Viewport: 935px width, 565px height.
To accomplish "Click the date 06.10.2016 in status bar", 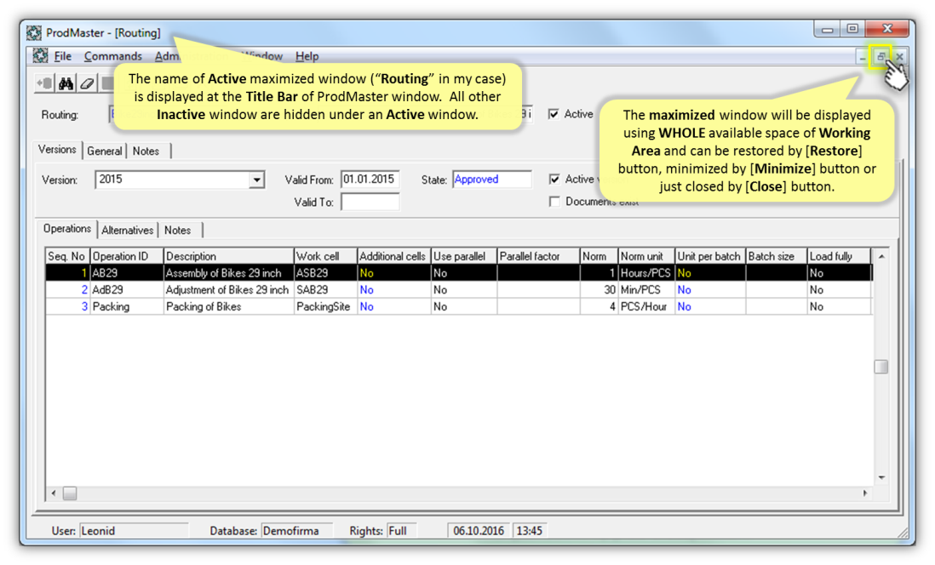I will click(479, 530).
